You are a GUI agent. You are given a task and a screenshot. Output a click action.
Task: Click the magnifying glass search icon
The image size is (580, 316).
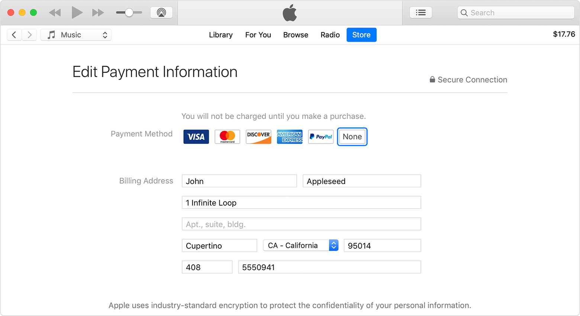coord(464,13)
